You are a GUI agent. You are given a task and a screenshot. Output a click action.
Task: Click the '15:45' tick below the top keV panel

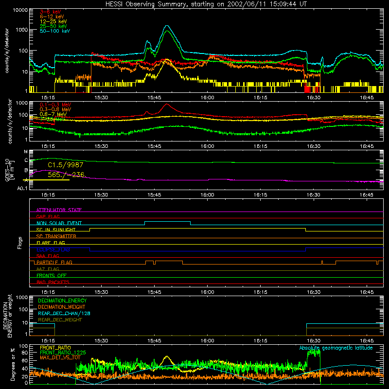[x=154, y=98]
